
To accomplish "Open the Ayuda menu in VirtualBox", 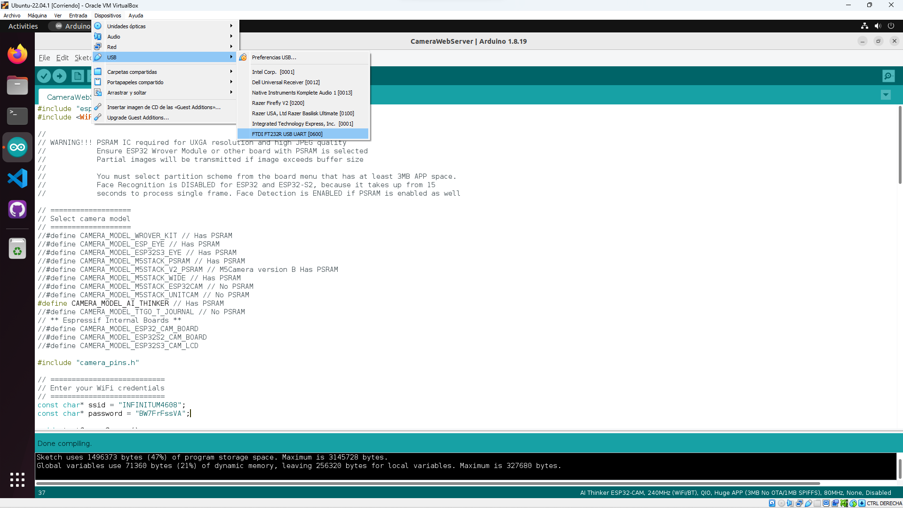I will pyautogui.click(x=135, y=16).
